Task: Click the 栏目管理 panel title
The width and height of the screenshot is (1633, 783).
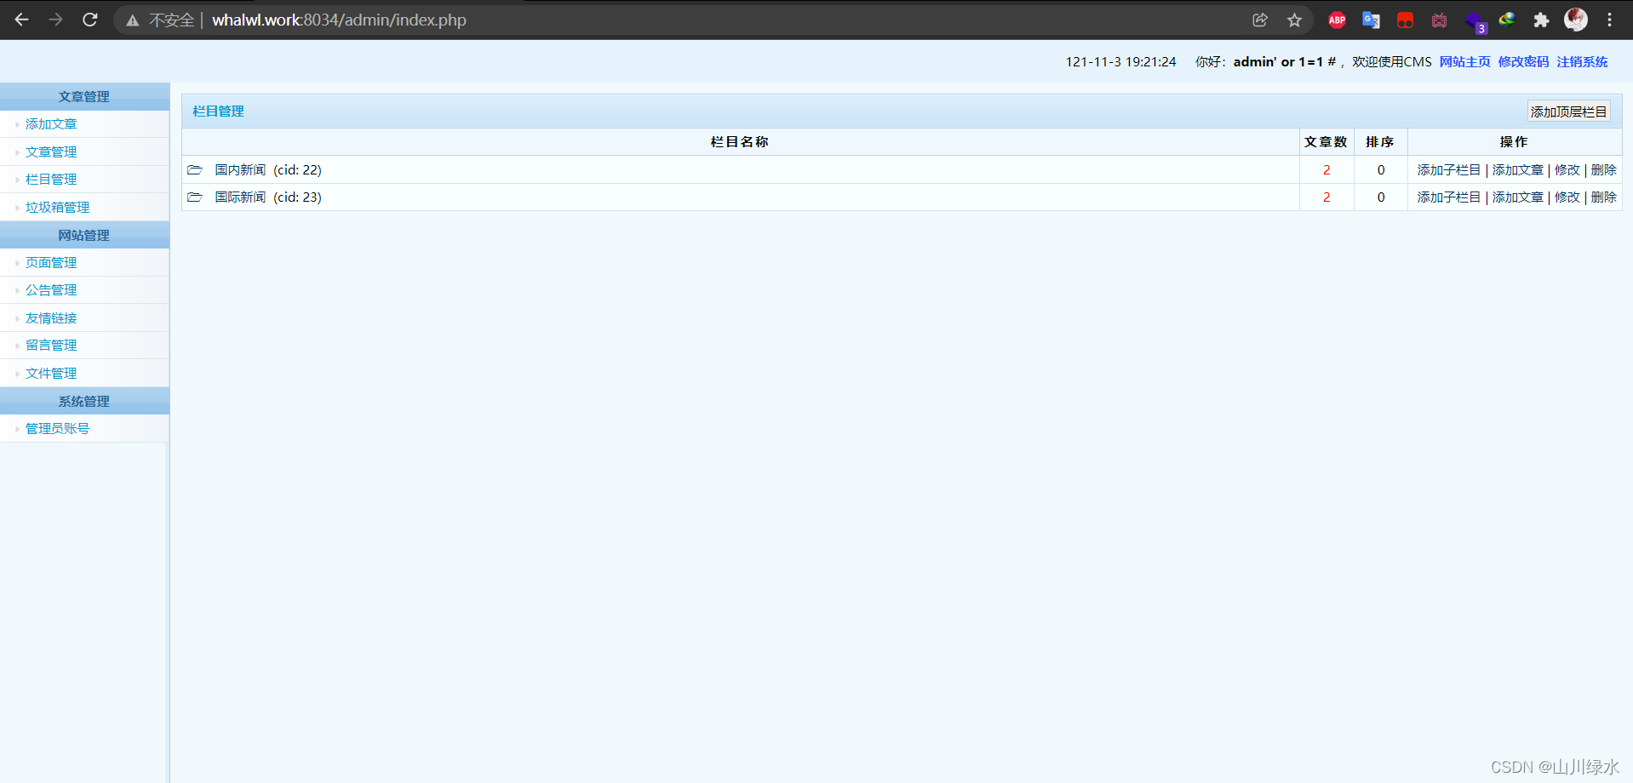Action: pos(218,111)
